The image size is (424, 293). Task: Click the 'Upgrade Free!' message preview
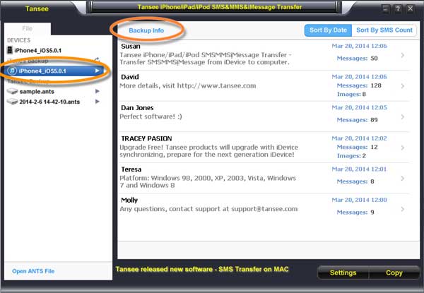click(x=208, y=150)
